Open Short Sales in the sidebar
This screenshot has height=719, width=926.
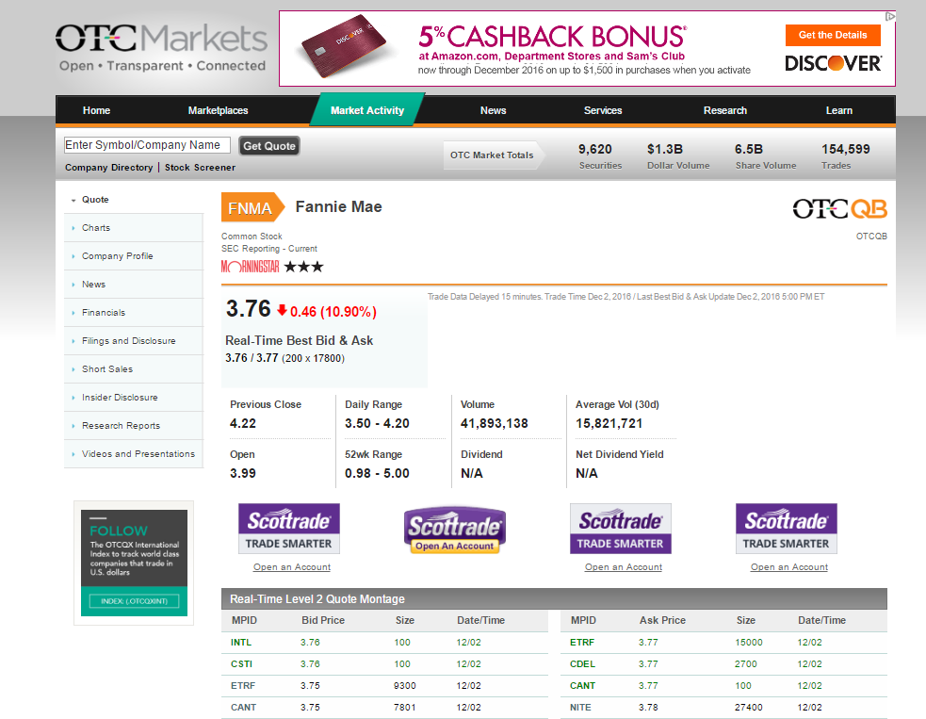106,369
